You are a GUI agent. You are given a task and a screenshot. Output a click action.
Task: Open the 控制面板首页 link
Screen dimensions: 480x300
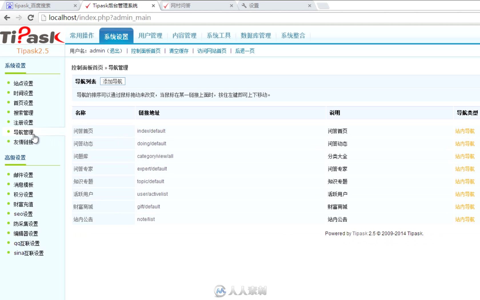click(x=146, y=51)
